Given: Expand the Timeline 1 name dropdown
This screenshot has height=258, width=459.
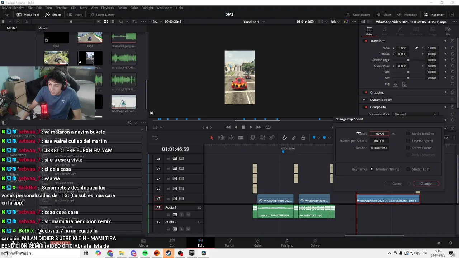Looking at the screenshot, I should click(264, 22).
